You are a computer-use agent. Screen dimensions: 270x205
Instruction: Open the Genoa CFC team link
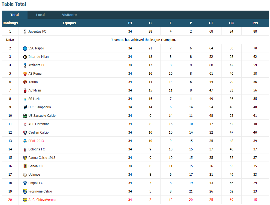point(36,166)
